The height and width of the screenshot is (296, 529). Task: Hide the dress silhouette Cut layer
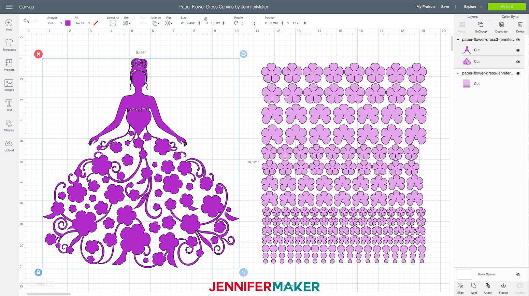pos(518,50)
